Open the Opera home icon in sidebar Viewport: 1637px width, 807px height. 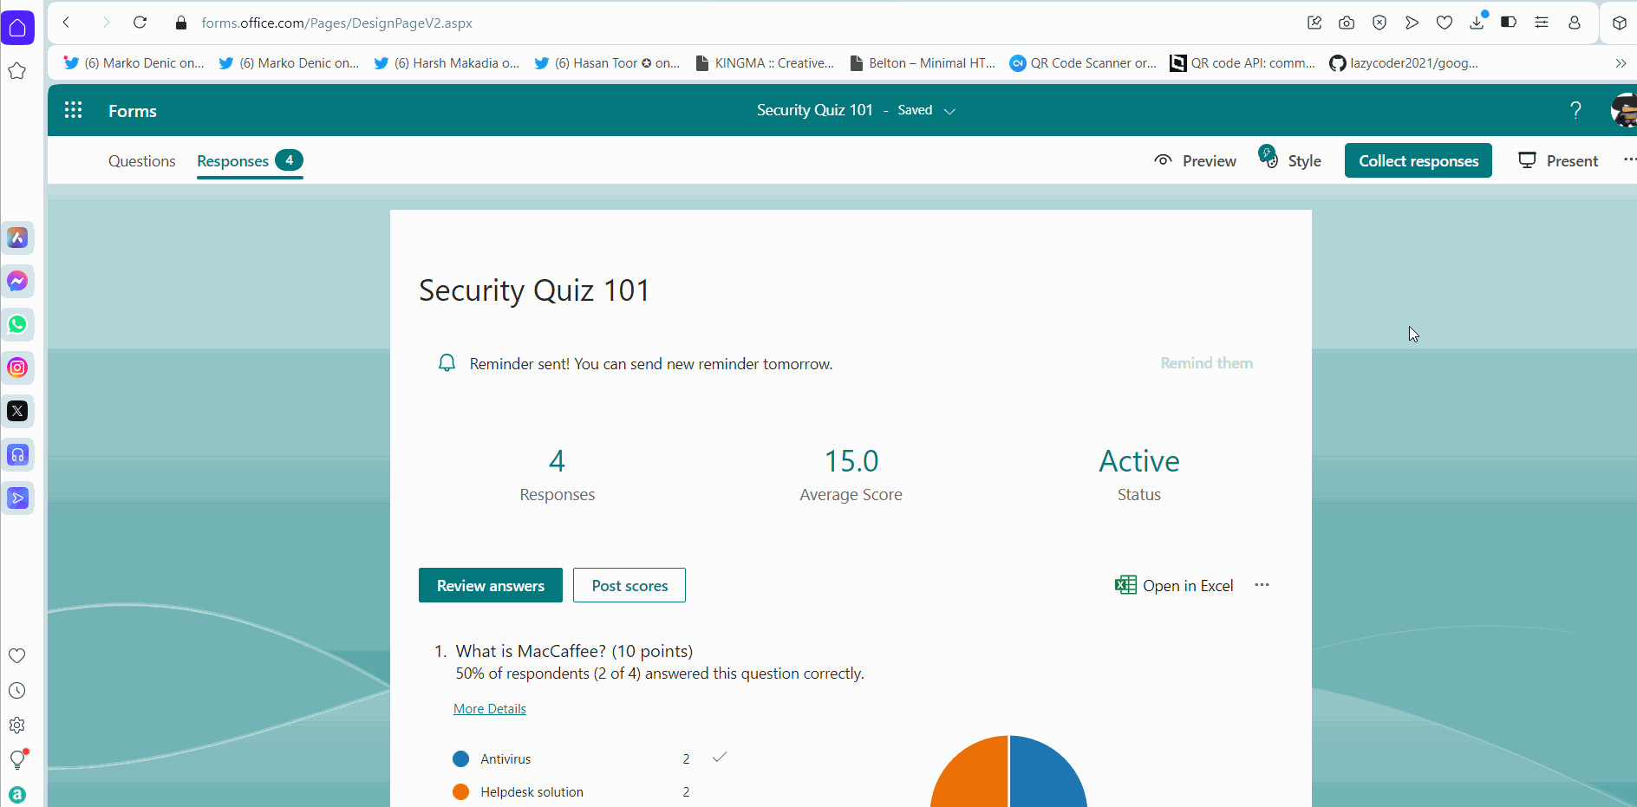[17, 28]
